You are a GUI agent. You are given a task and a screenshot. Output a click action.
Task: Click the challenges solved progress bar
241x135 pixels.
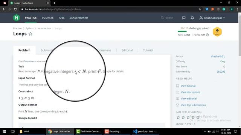[193, 31]
